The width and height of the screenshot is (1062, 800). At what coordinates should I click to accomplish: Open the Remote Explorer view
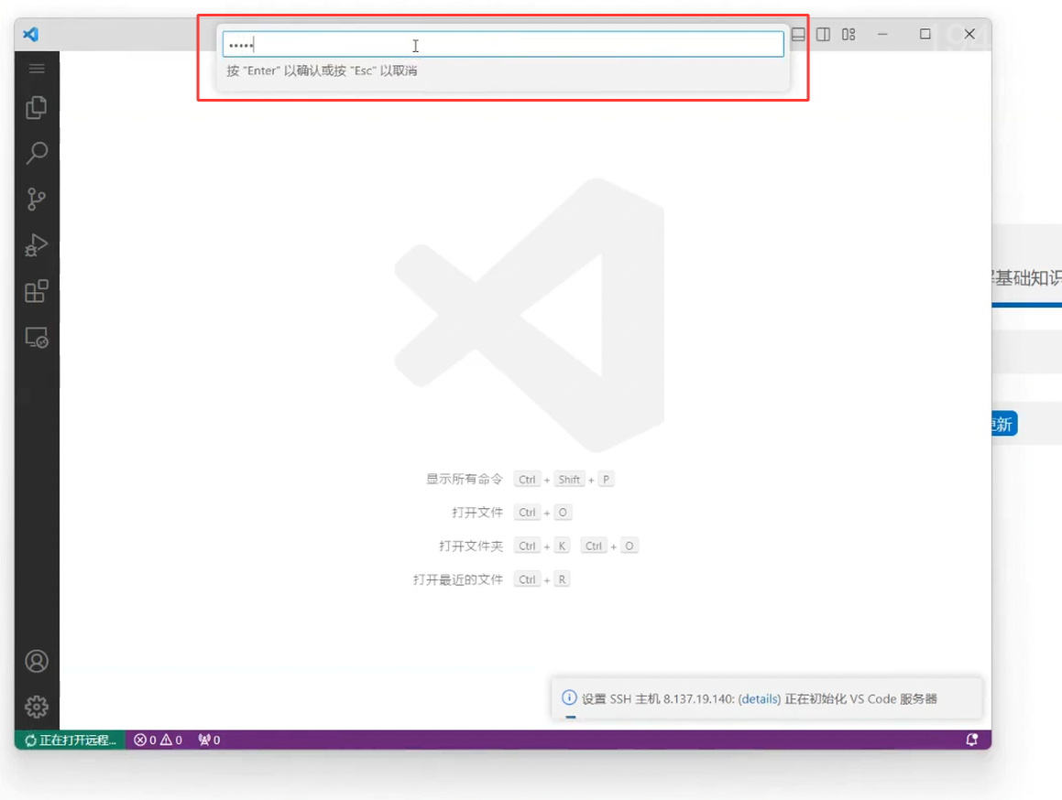pos(37,337)
